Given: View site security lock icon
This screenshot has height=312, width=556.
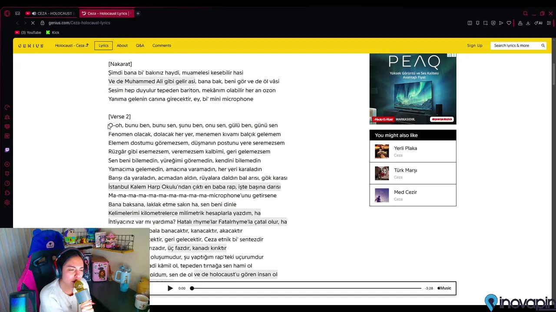Looking at the screenshot, I should tap(43, 23).
